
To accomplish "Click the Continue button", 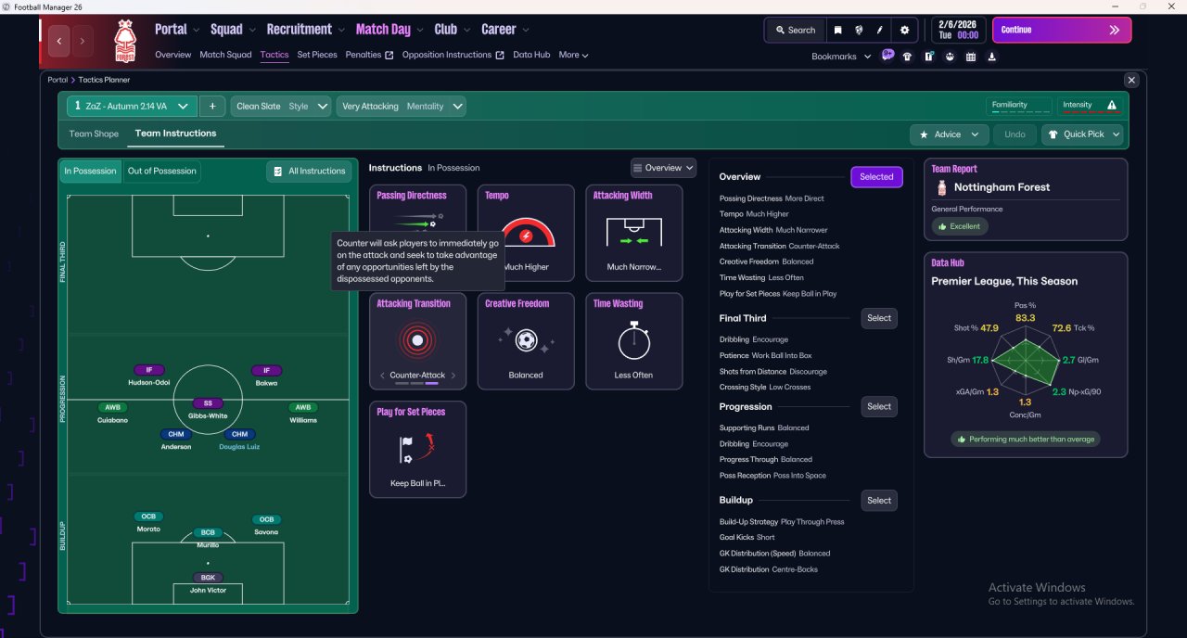I will pos(1062,30).
